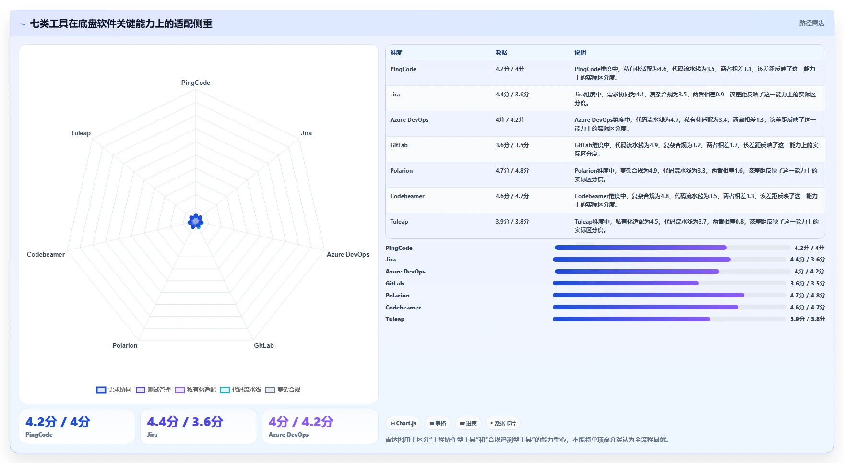
Task: Click the 说明 column header
Action: pyautogui.click(x=580, y=53)
